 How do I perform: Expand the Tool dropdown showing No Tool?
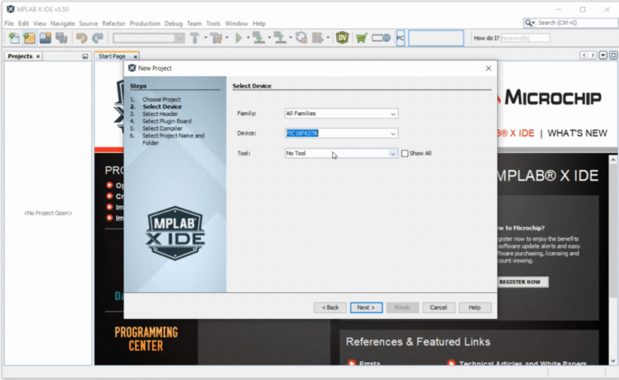click(x=393, y=153)
